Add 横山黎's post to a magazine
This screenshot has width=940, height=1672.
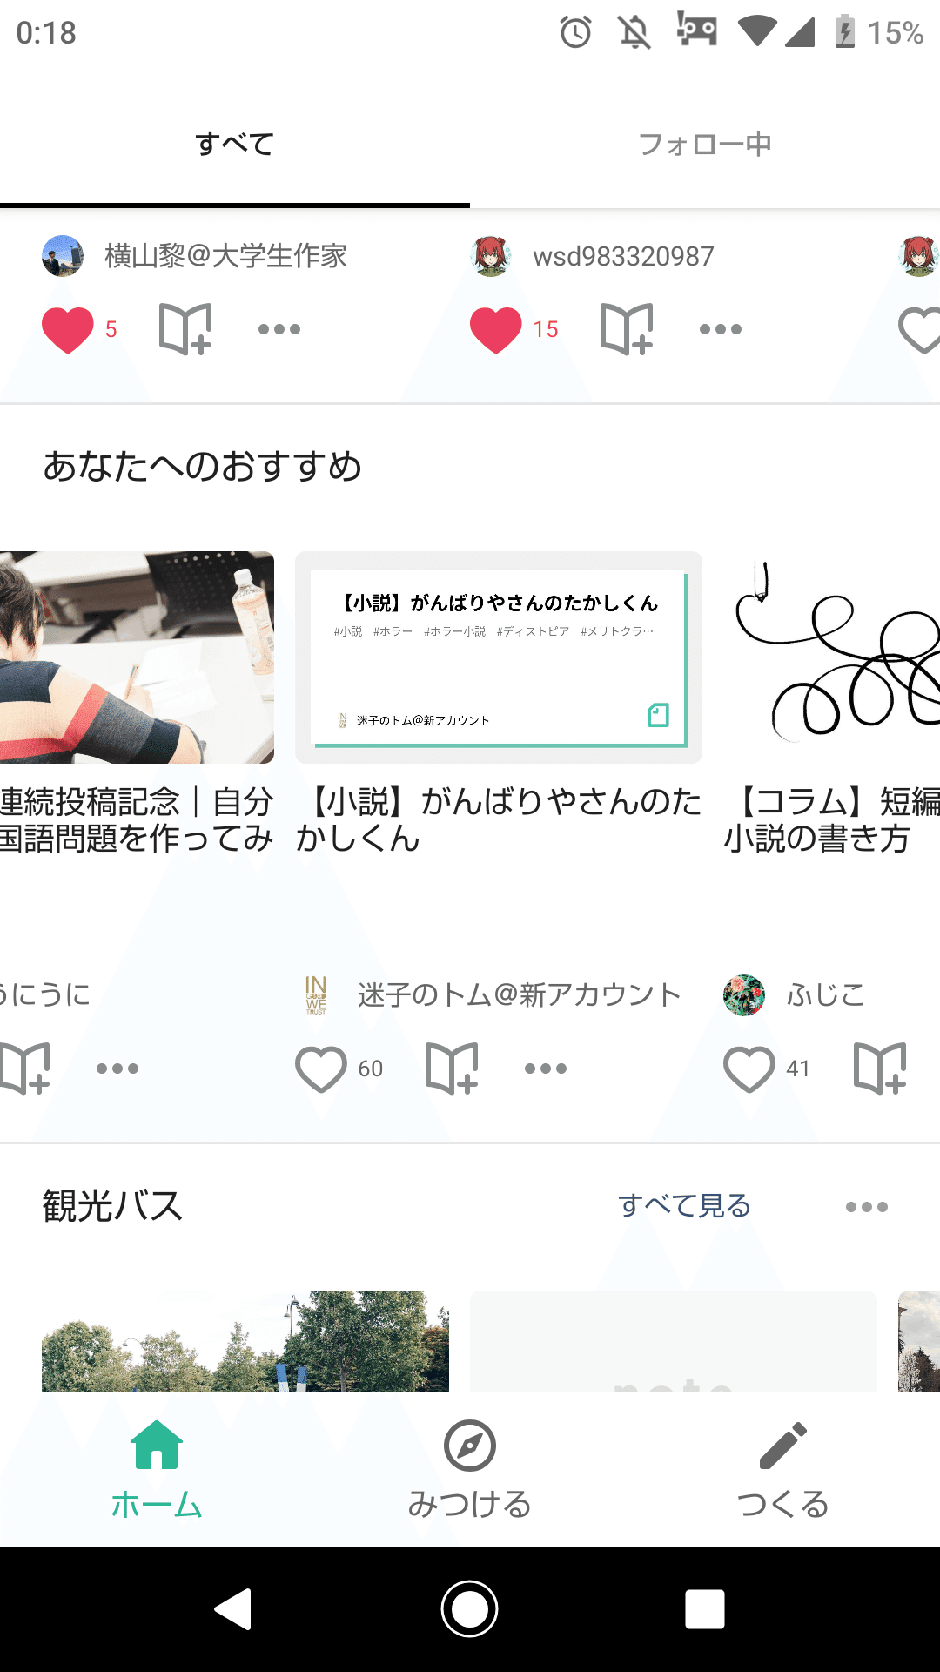185,329
